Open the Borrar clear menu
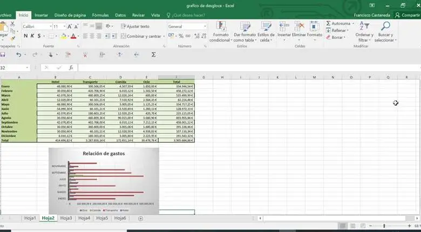The image size is (421, 232). pyautogui.click(x=336, y=38)
